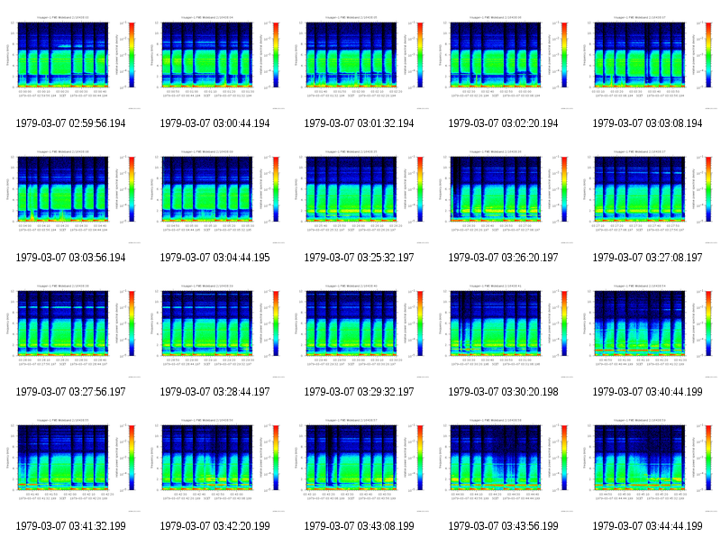
Task: Open the spectrogram thumbnail dated 1979-03-07 03:25:32.197
Action: (x=359, y=196)
